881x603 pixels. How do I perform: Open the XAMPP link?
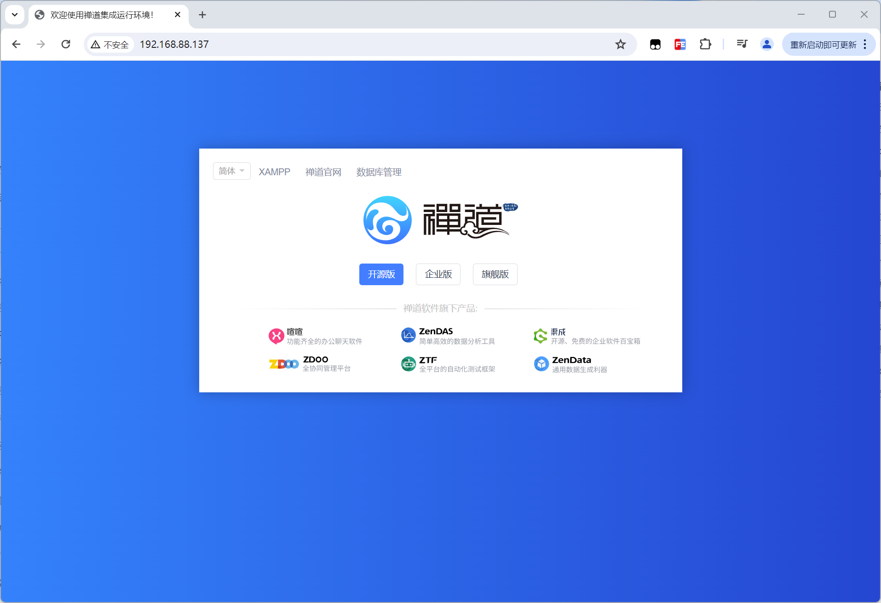(274, 172)
